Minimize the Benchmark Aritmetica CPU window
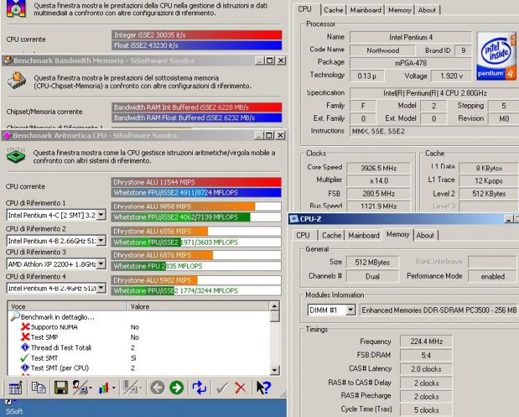519x417 pixels. point(259,136)
